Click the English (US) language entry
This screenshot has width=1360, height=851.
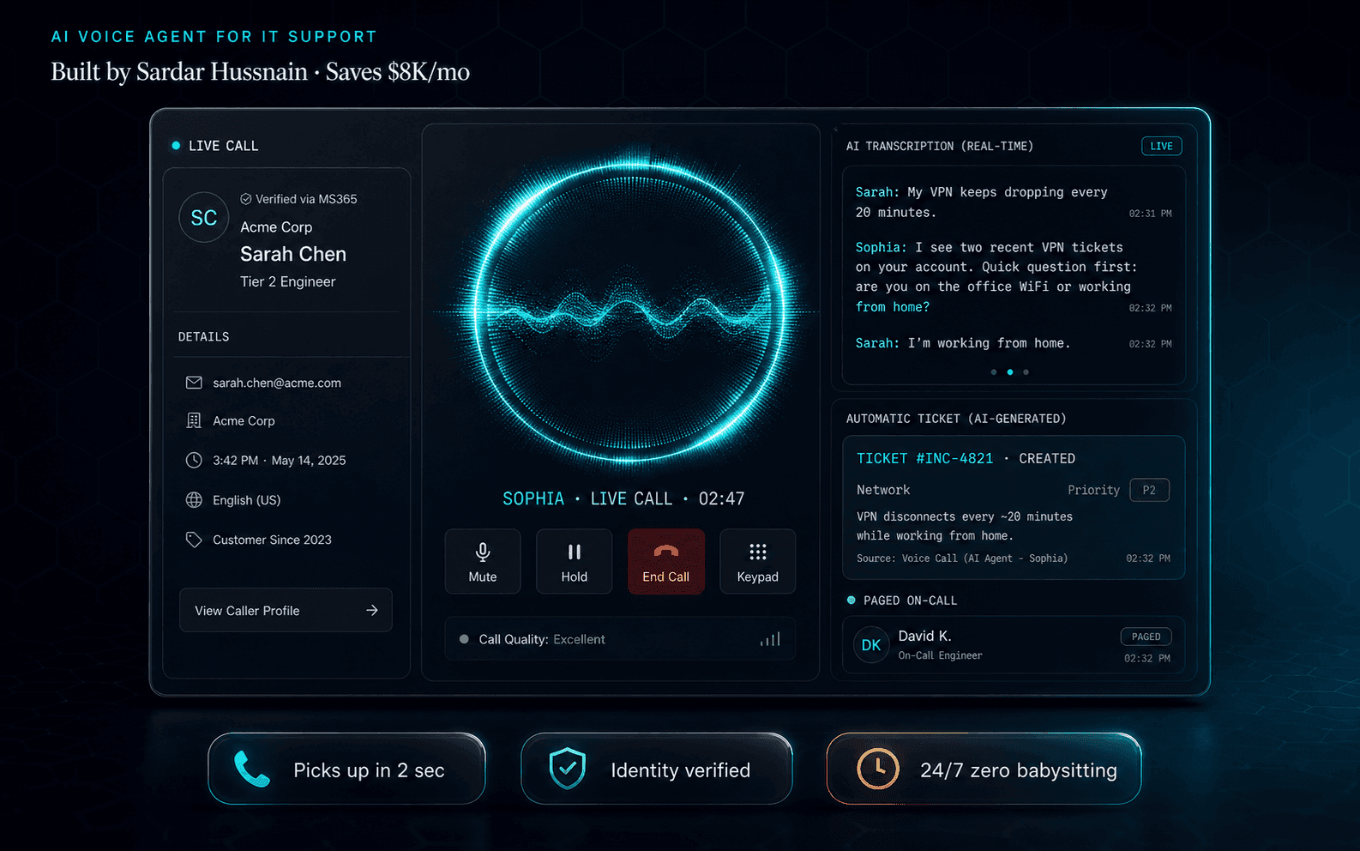(247, 499)
